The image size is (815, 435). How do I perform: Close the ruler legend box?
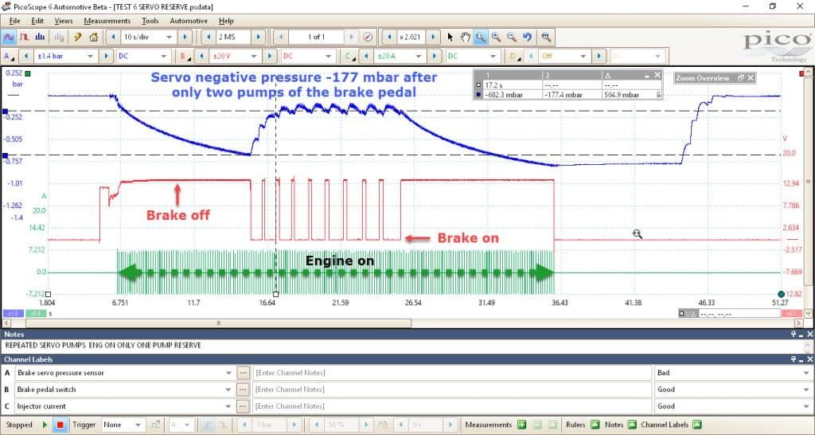coord(657,76)
